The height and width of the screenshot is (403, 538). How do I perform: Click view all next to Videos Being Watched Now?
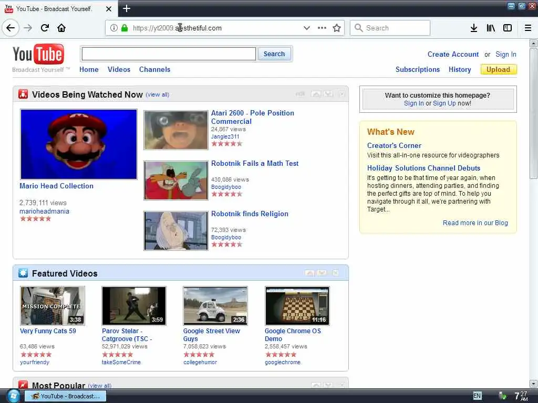click(157, 94)
